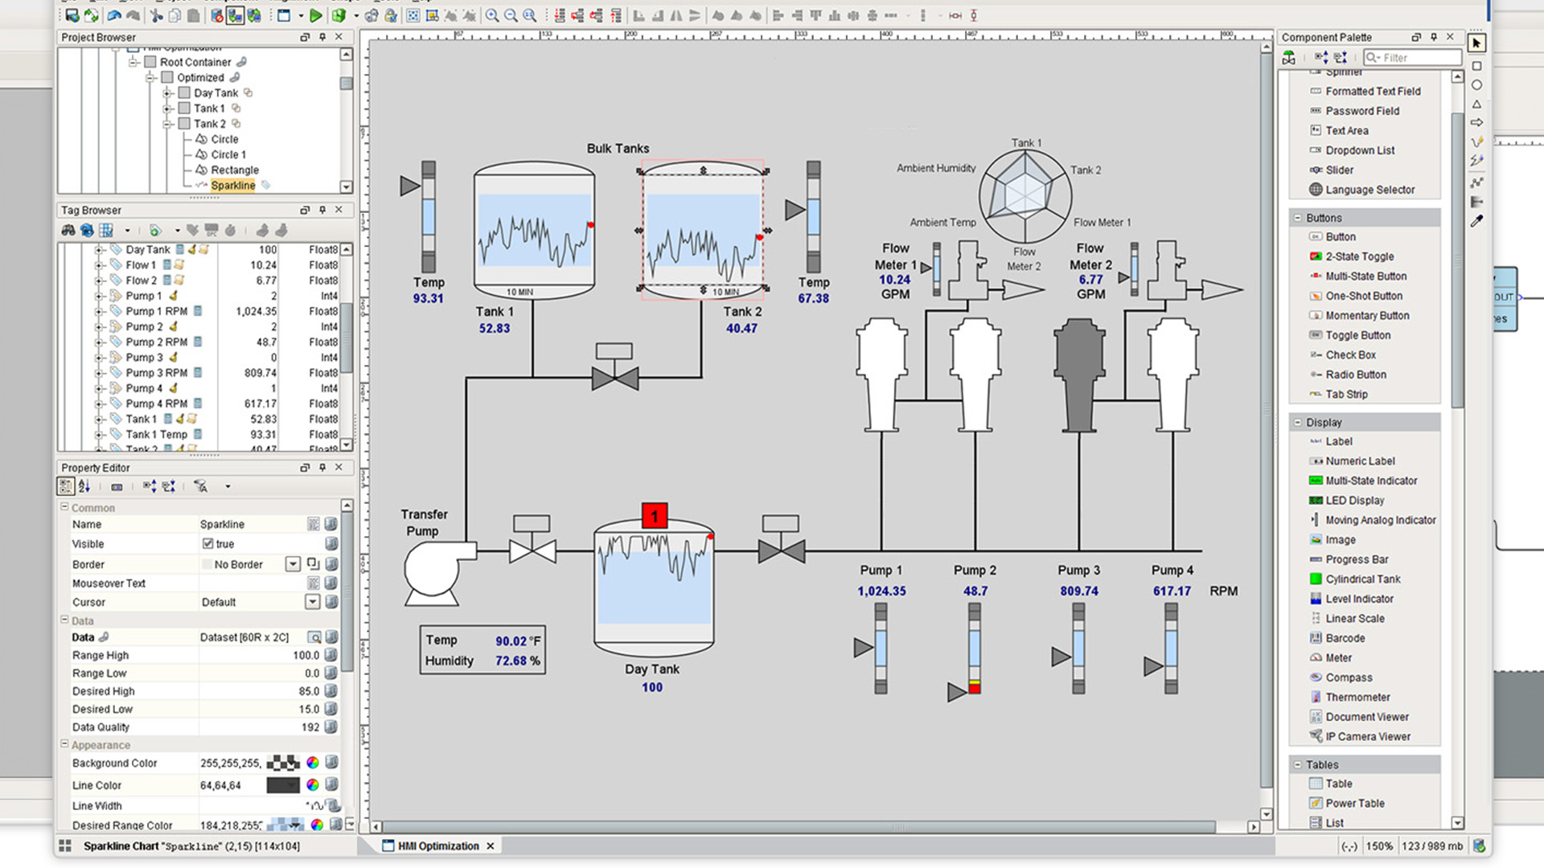Click the play/run button in toolbar
The width and height of the screenshot is (1544, 868).
pos(316,14)
